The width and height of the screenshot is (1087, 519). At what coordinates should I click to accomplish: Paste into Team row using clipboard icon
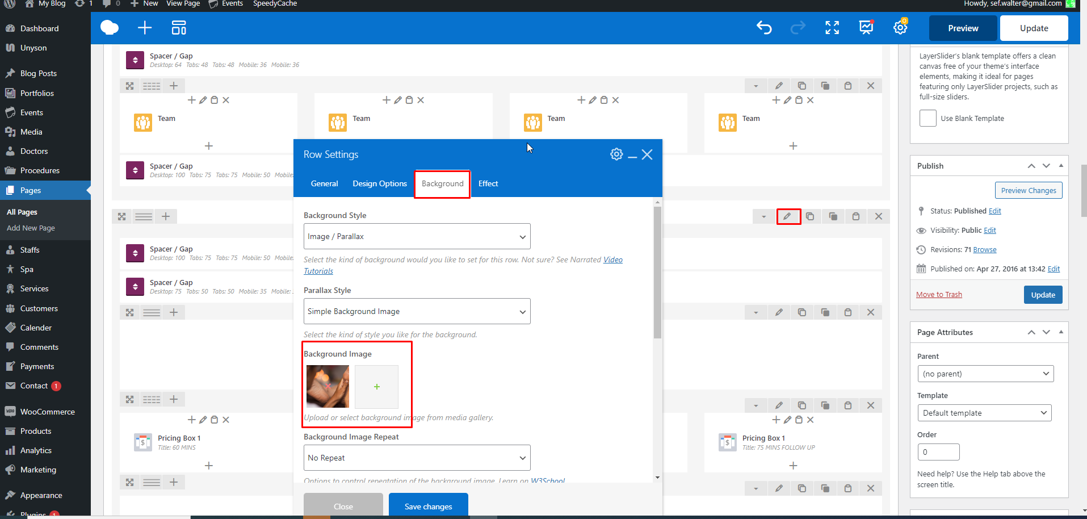848,86
